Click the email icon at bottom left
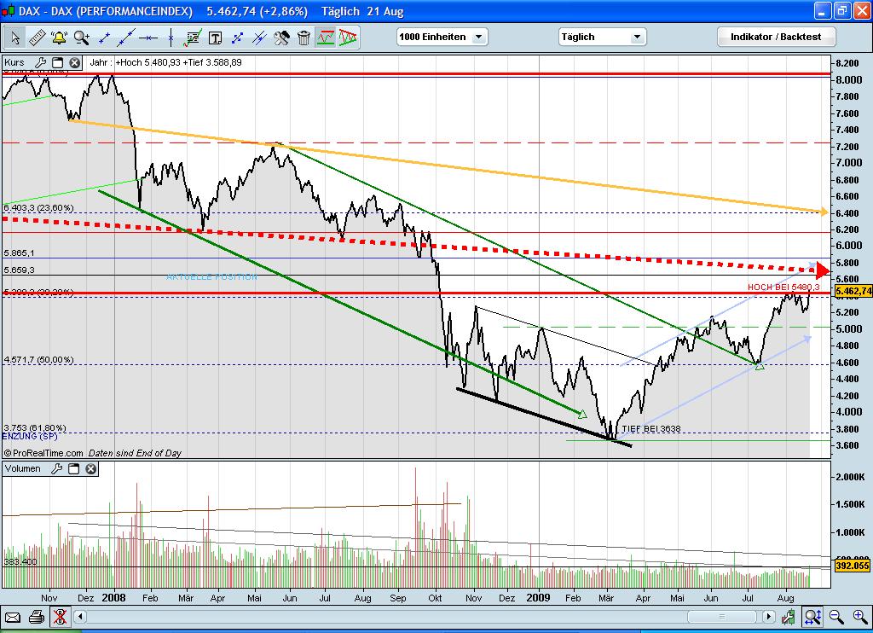Image resolution: width=873 pixels, height=633 pixels. pos(14,617)
